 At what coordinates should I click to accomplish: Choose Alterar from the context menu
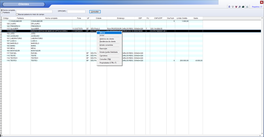103,33
